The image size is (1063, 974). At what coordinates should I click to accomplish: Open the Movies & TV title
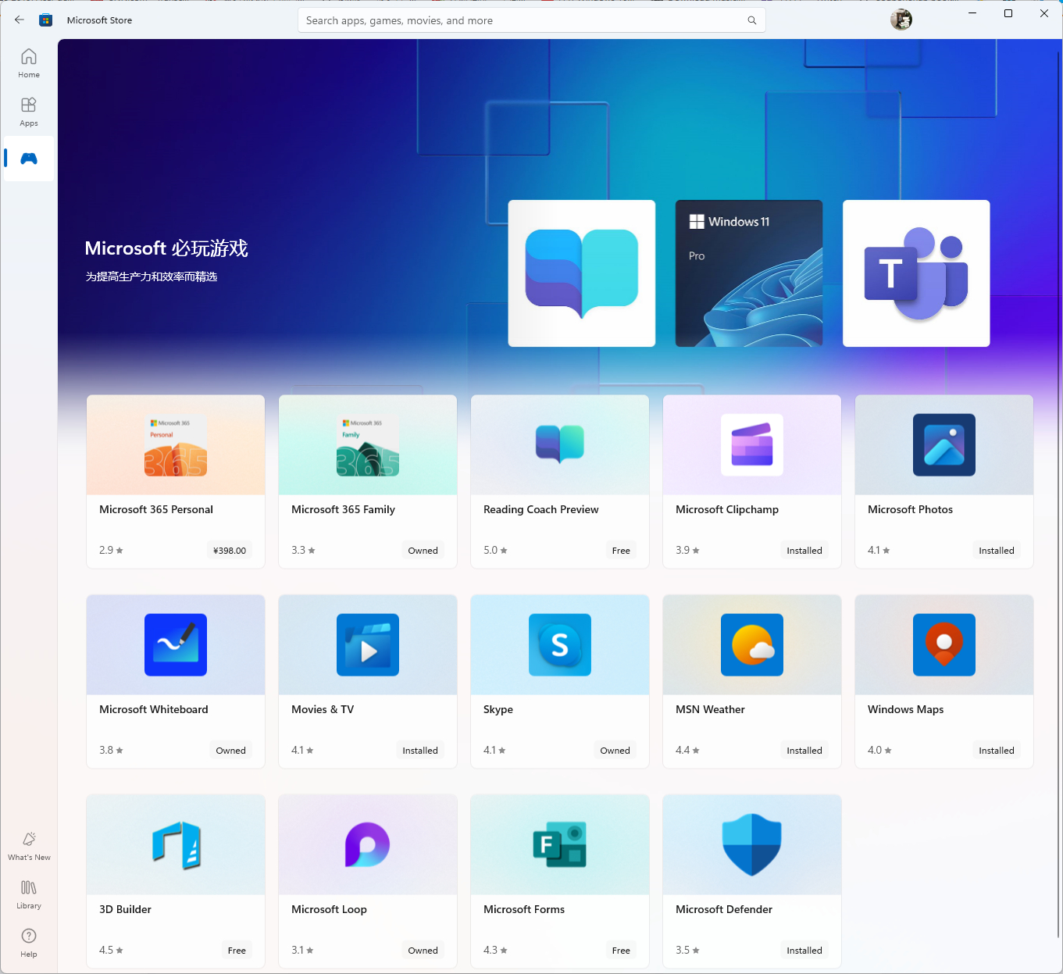click(x=323, y=709)
